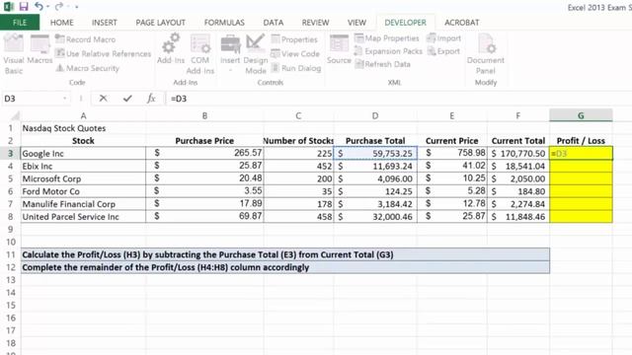Open Undo history dropdown arrow

(48, 7)
